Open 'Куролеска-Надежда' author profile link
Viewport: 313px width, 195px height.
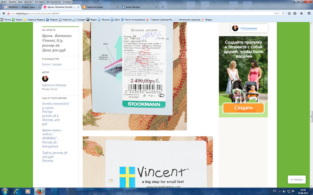tap(54, 85)
